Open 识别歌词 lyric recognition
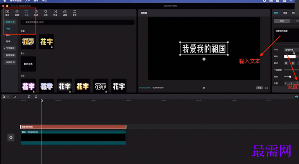The height and width of the screenshot is (164, 299). [x=10, y=62]
